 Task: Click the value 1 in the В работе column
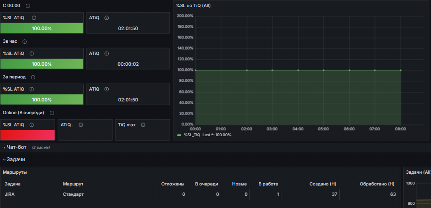point(278,194)
